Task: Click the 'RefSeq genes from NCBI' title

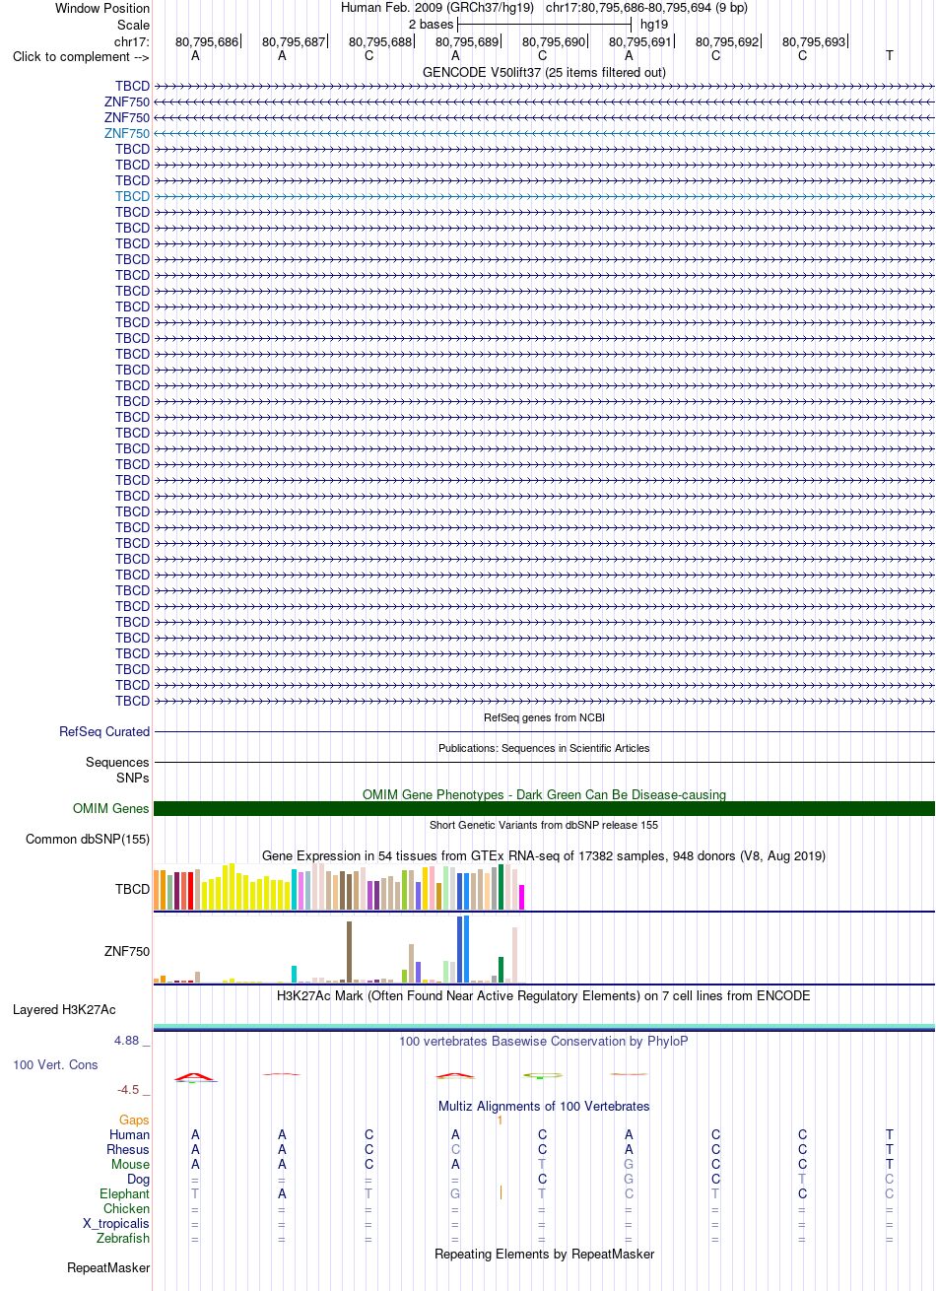Action: (x=544, y=717)
